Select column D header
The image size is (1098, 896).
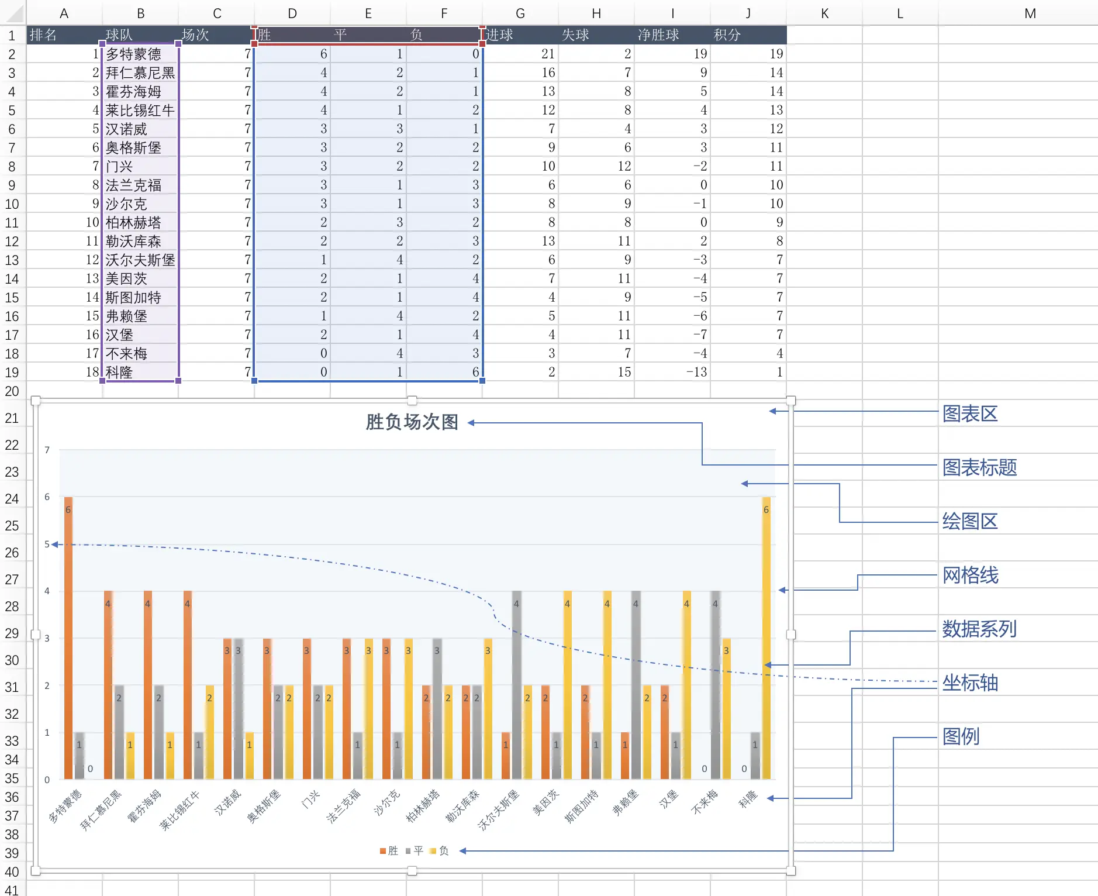[292, 13]
